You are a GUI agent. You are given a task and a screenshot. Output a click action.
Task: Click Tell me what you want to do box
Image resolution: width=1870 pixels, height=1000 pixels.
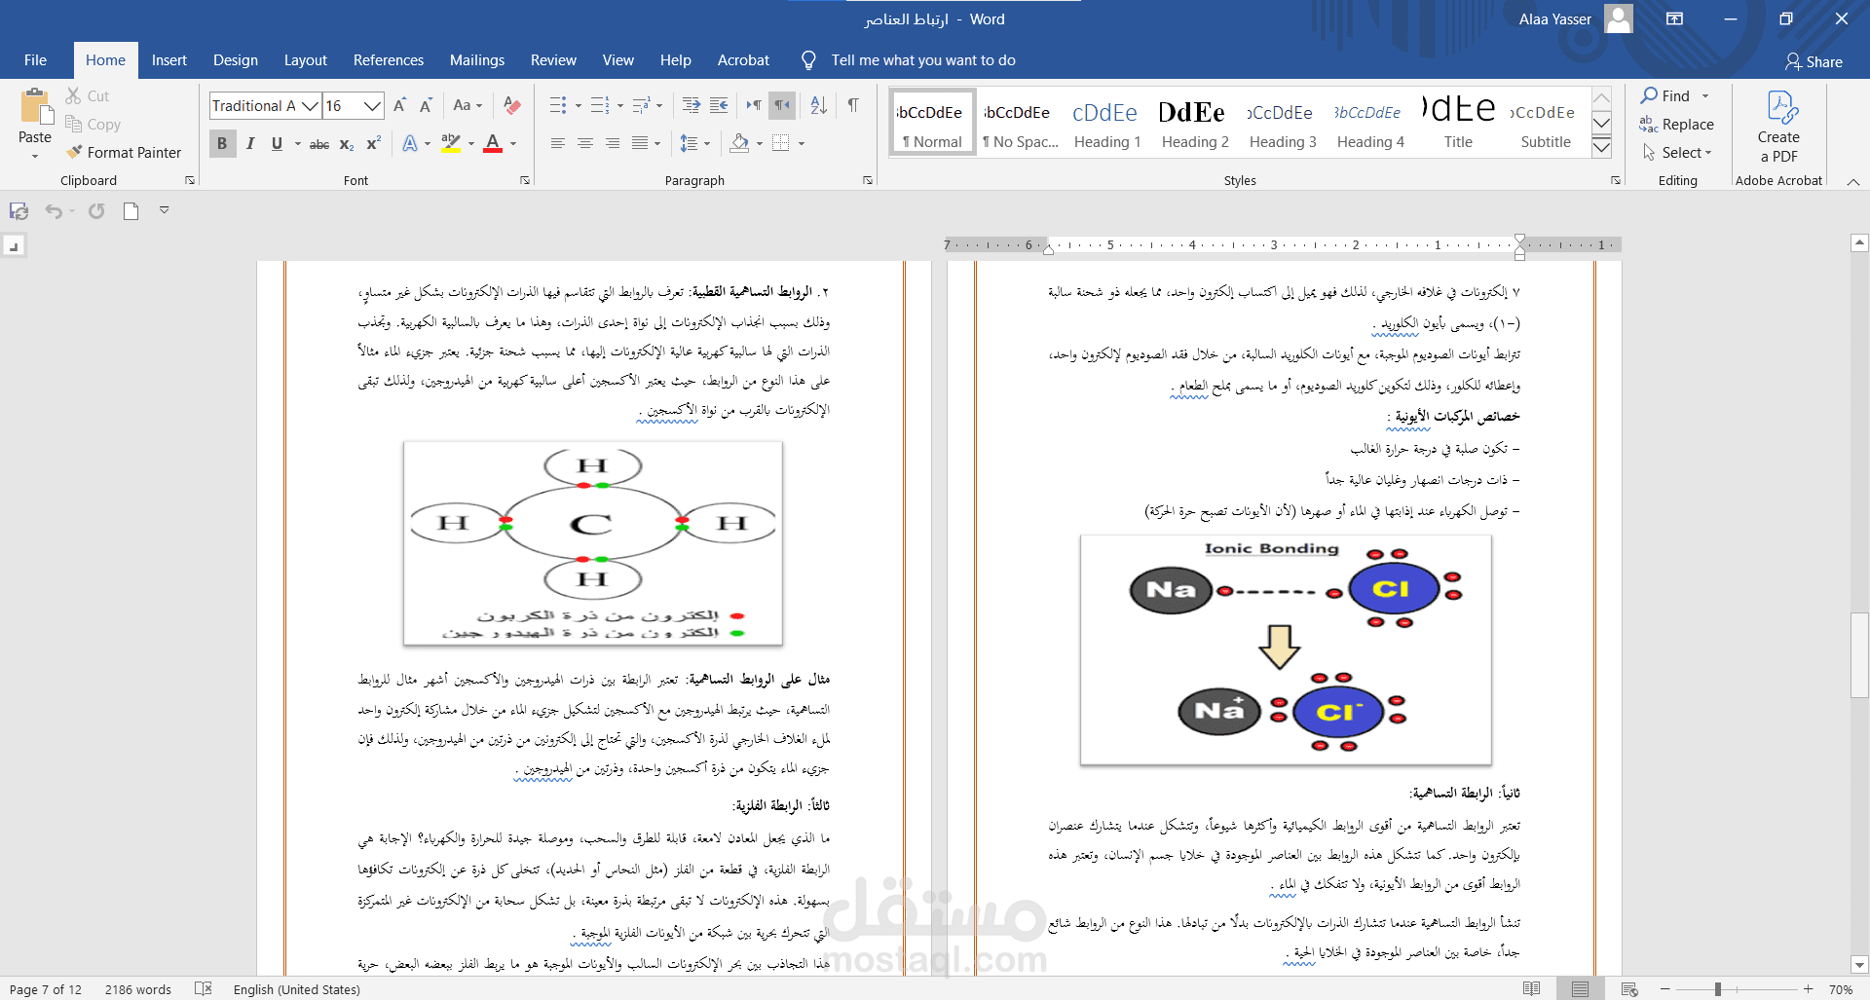click(922, 60)
